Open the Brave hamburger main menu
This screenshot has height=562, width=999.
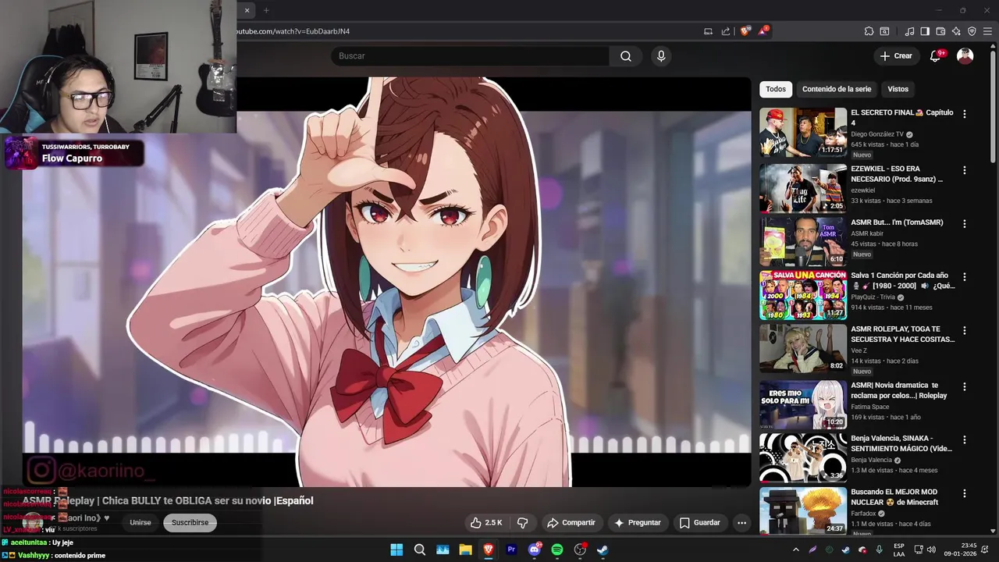tap(987, 31)
